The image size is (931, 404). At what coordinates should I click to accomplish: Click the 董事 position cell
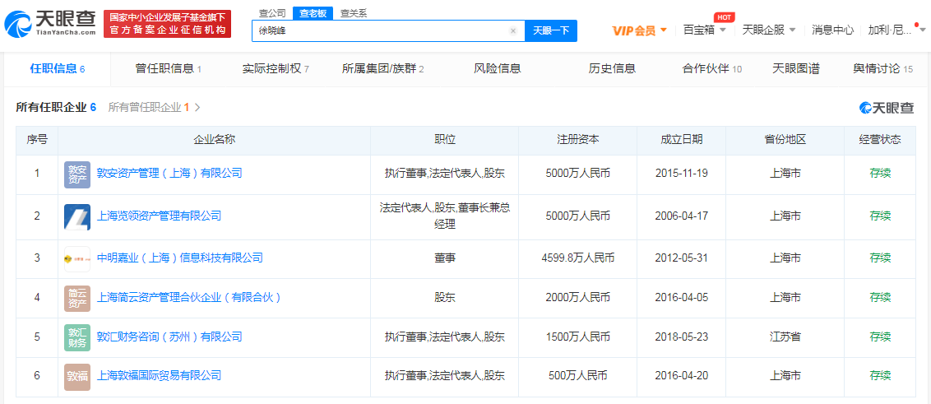click(x=445, y=258)
